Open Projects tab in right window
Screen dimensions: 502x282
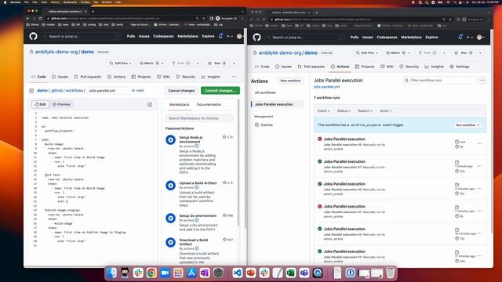point(365,67)
